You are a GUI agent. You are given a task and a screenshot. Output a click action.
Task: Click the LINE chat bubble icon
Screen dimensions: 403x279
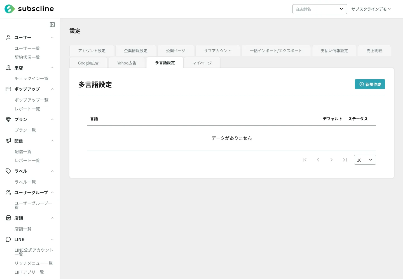[8, 239]
